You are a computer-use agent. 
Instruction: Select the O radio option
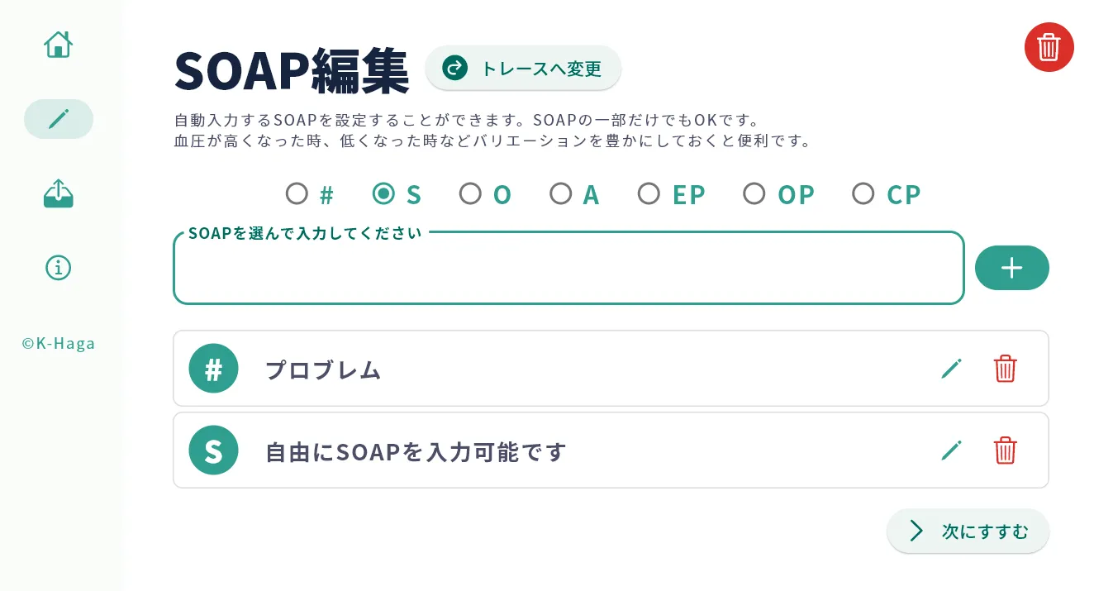coord(470,193)
